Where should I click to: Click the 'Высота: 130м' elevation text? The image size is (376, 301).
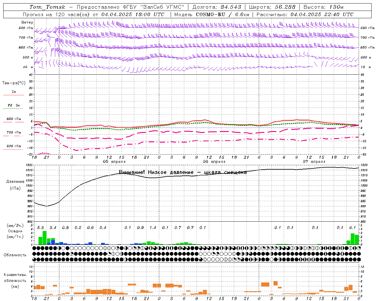[323, 7]
